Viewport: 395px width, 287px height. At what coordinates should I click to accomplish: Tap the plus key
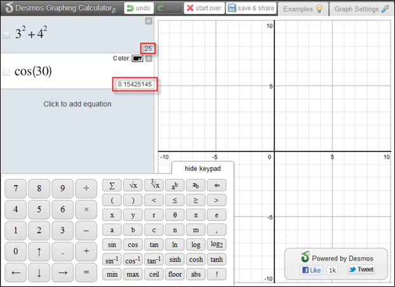pyautogui.click(x=86, y=251)
